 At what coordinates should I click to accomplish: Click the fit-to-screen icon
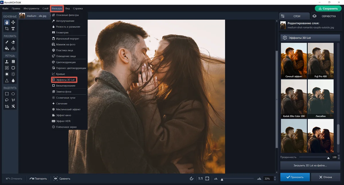pos(207,178)
